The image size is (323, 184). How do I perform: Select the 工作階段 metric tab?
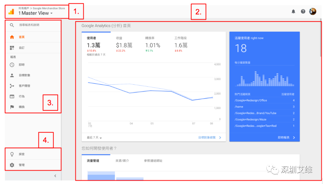click(181, 45)
